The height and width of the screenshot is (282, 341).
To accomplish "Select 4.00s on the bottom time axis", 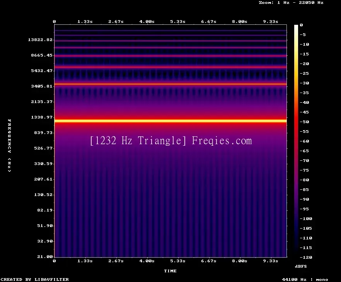I will pos(147,261).
